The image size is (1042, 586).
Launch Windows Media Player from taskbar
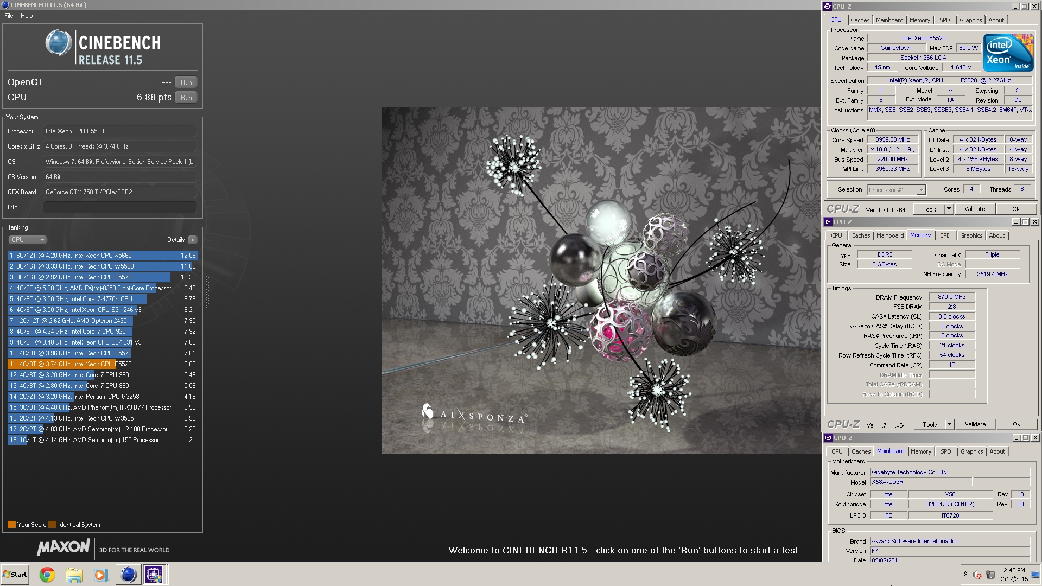101,575
